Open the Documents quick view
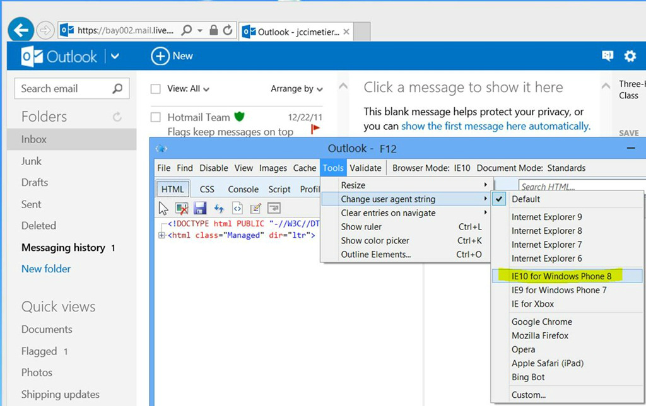The image size is (646, 406). tap(47, 330)
